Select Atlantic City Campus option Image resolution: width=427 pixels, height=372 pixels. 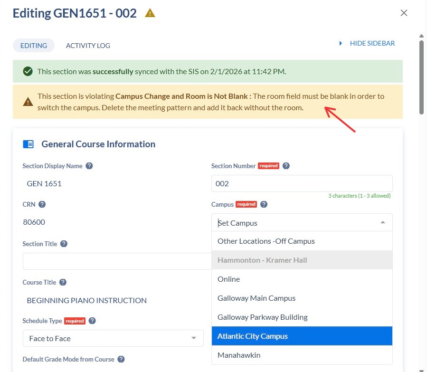(x=253, y=336)
